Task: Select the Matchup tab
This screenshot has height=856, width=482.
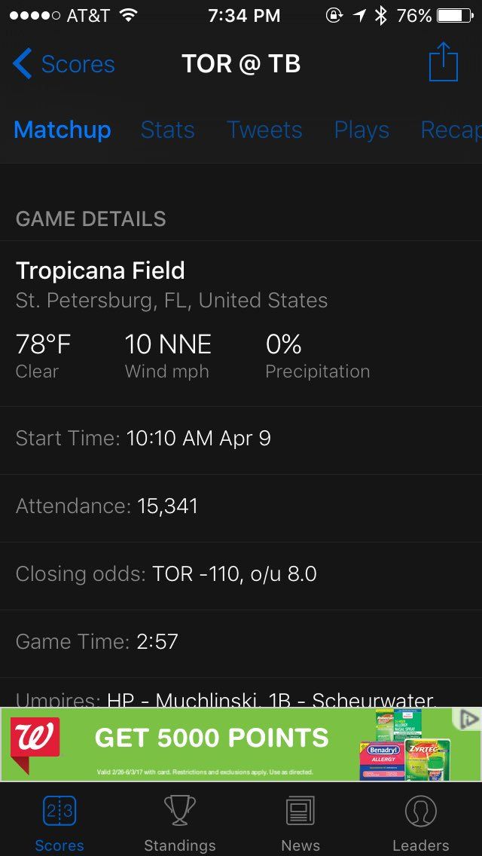Action: point(63,130)
